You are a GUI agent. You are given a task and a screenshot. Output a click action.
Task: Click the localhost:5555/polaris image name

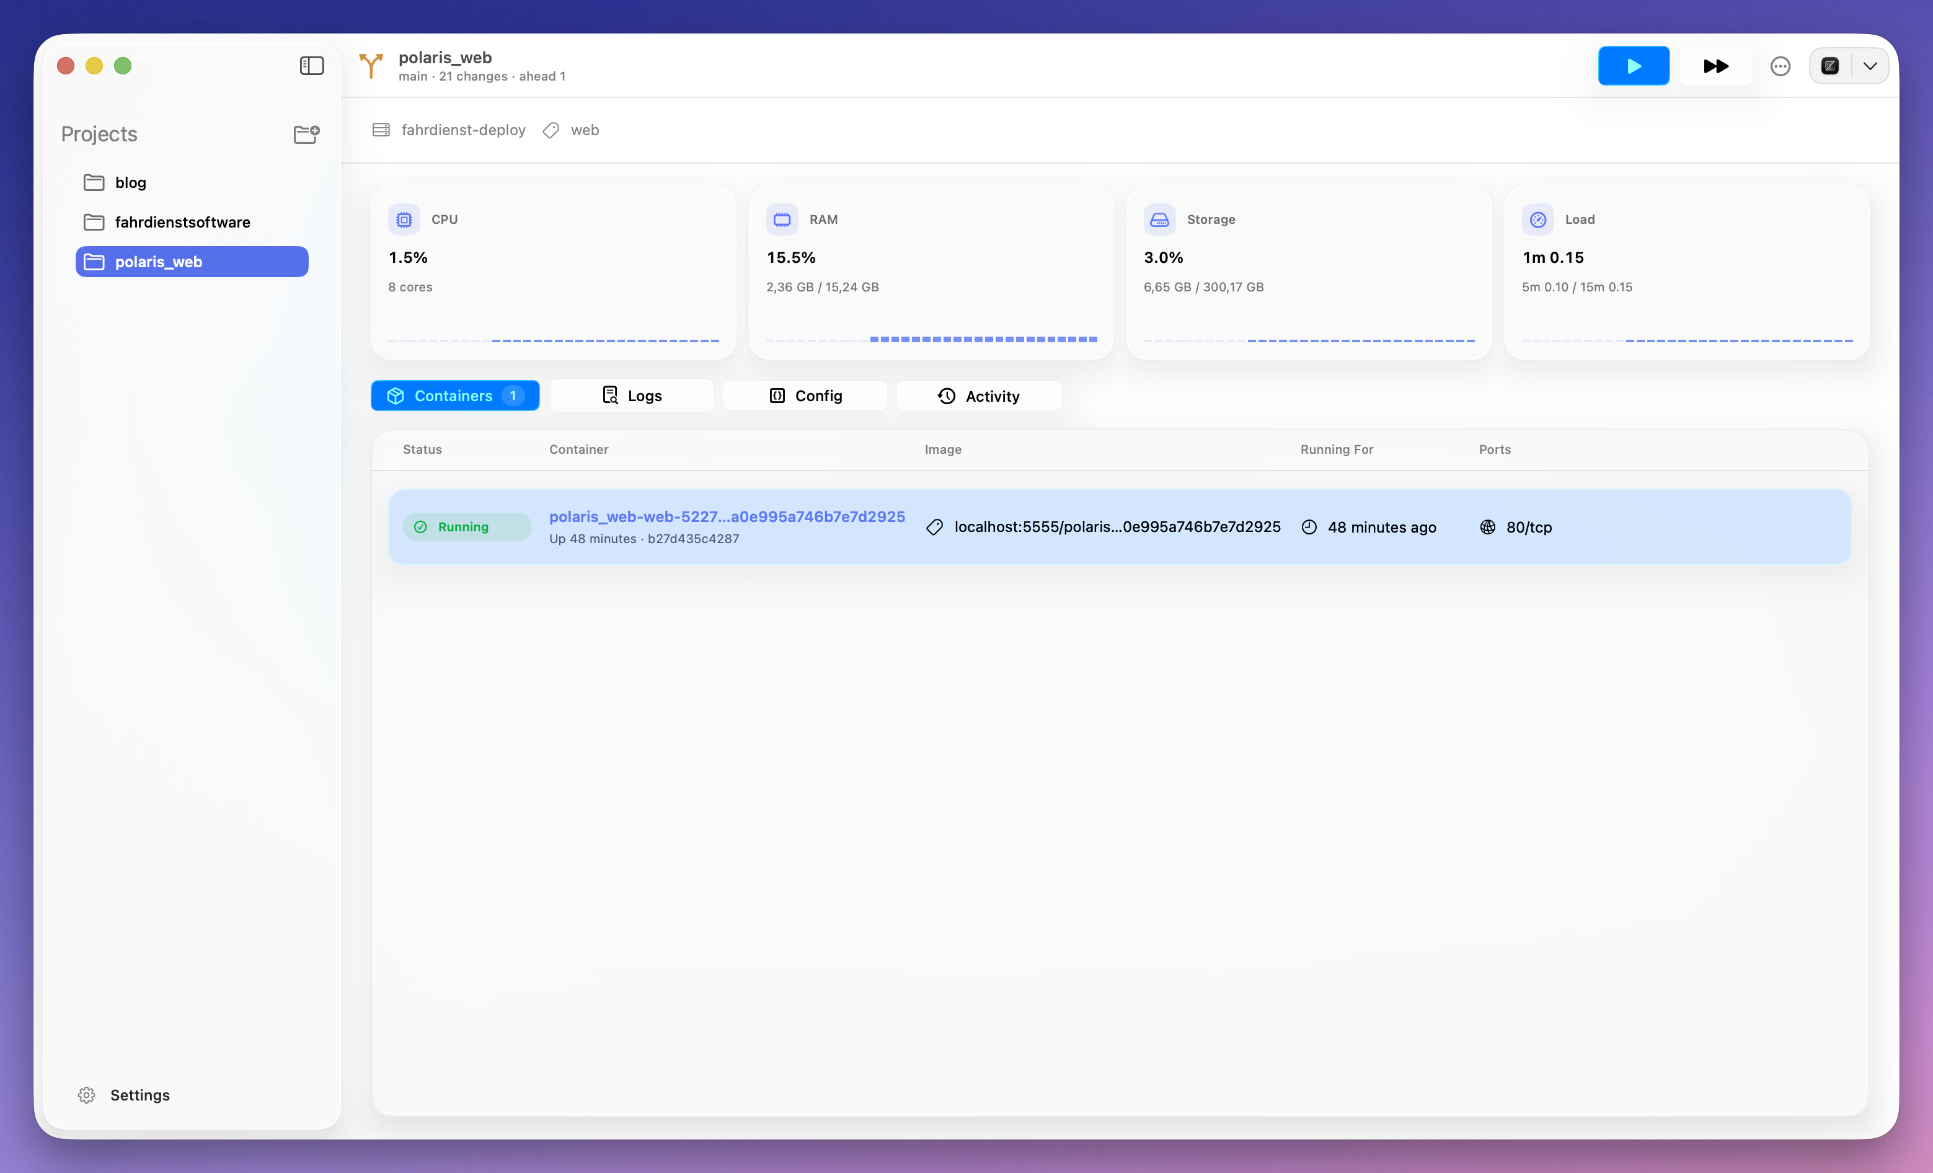pyautogui.click(x=1117, y=526)
